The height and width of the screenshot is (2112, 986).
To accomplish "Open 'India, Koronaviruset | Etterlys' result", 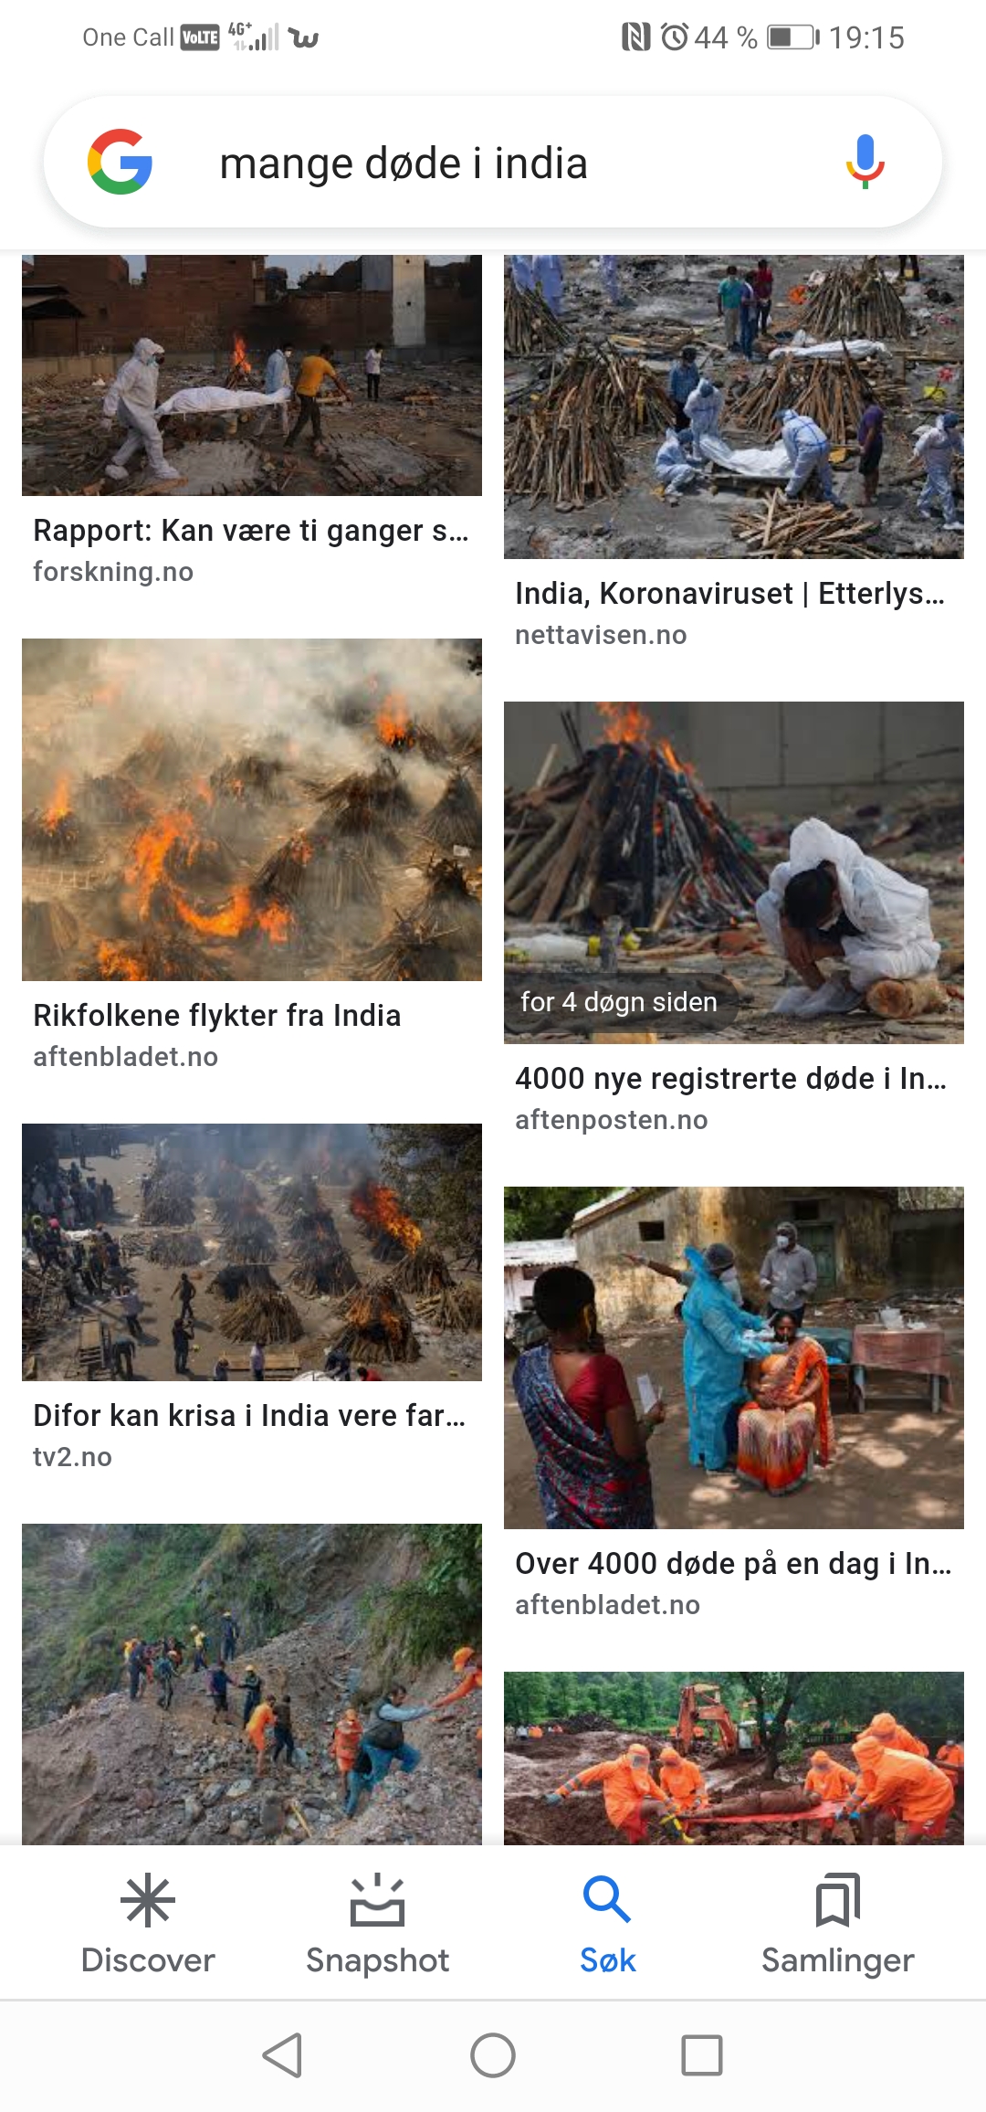I will point(729,594).
